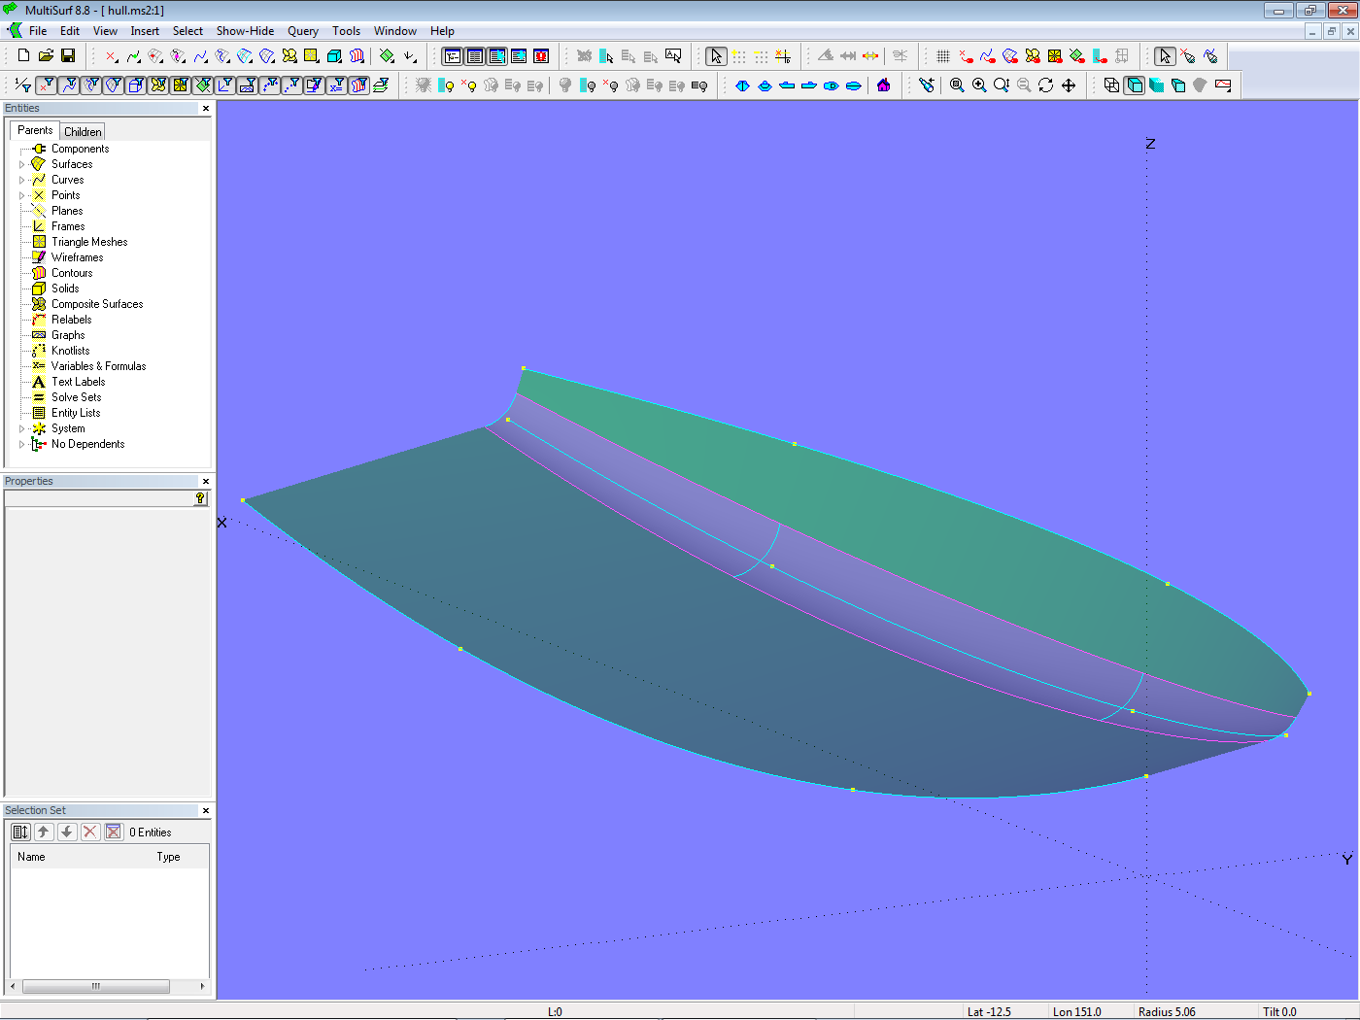Expand the Curves tree node

[22, 181]
